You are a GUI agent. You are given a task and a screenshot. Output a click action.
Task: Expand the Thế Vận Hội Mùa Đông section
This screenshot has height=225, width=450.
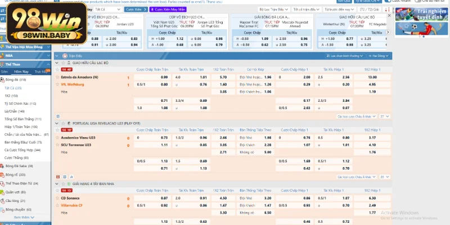[25, 47]
